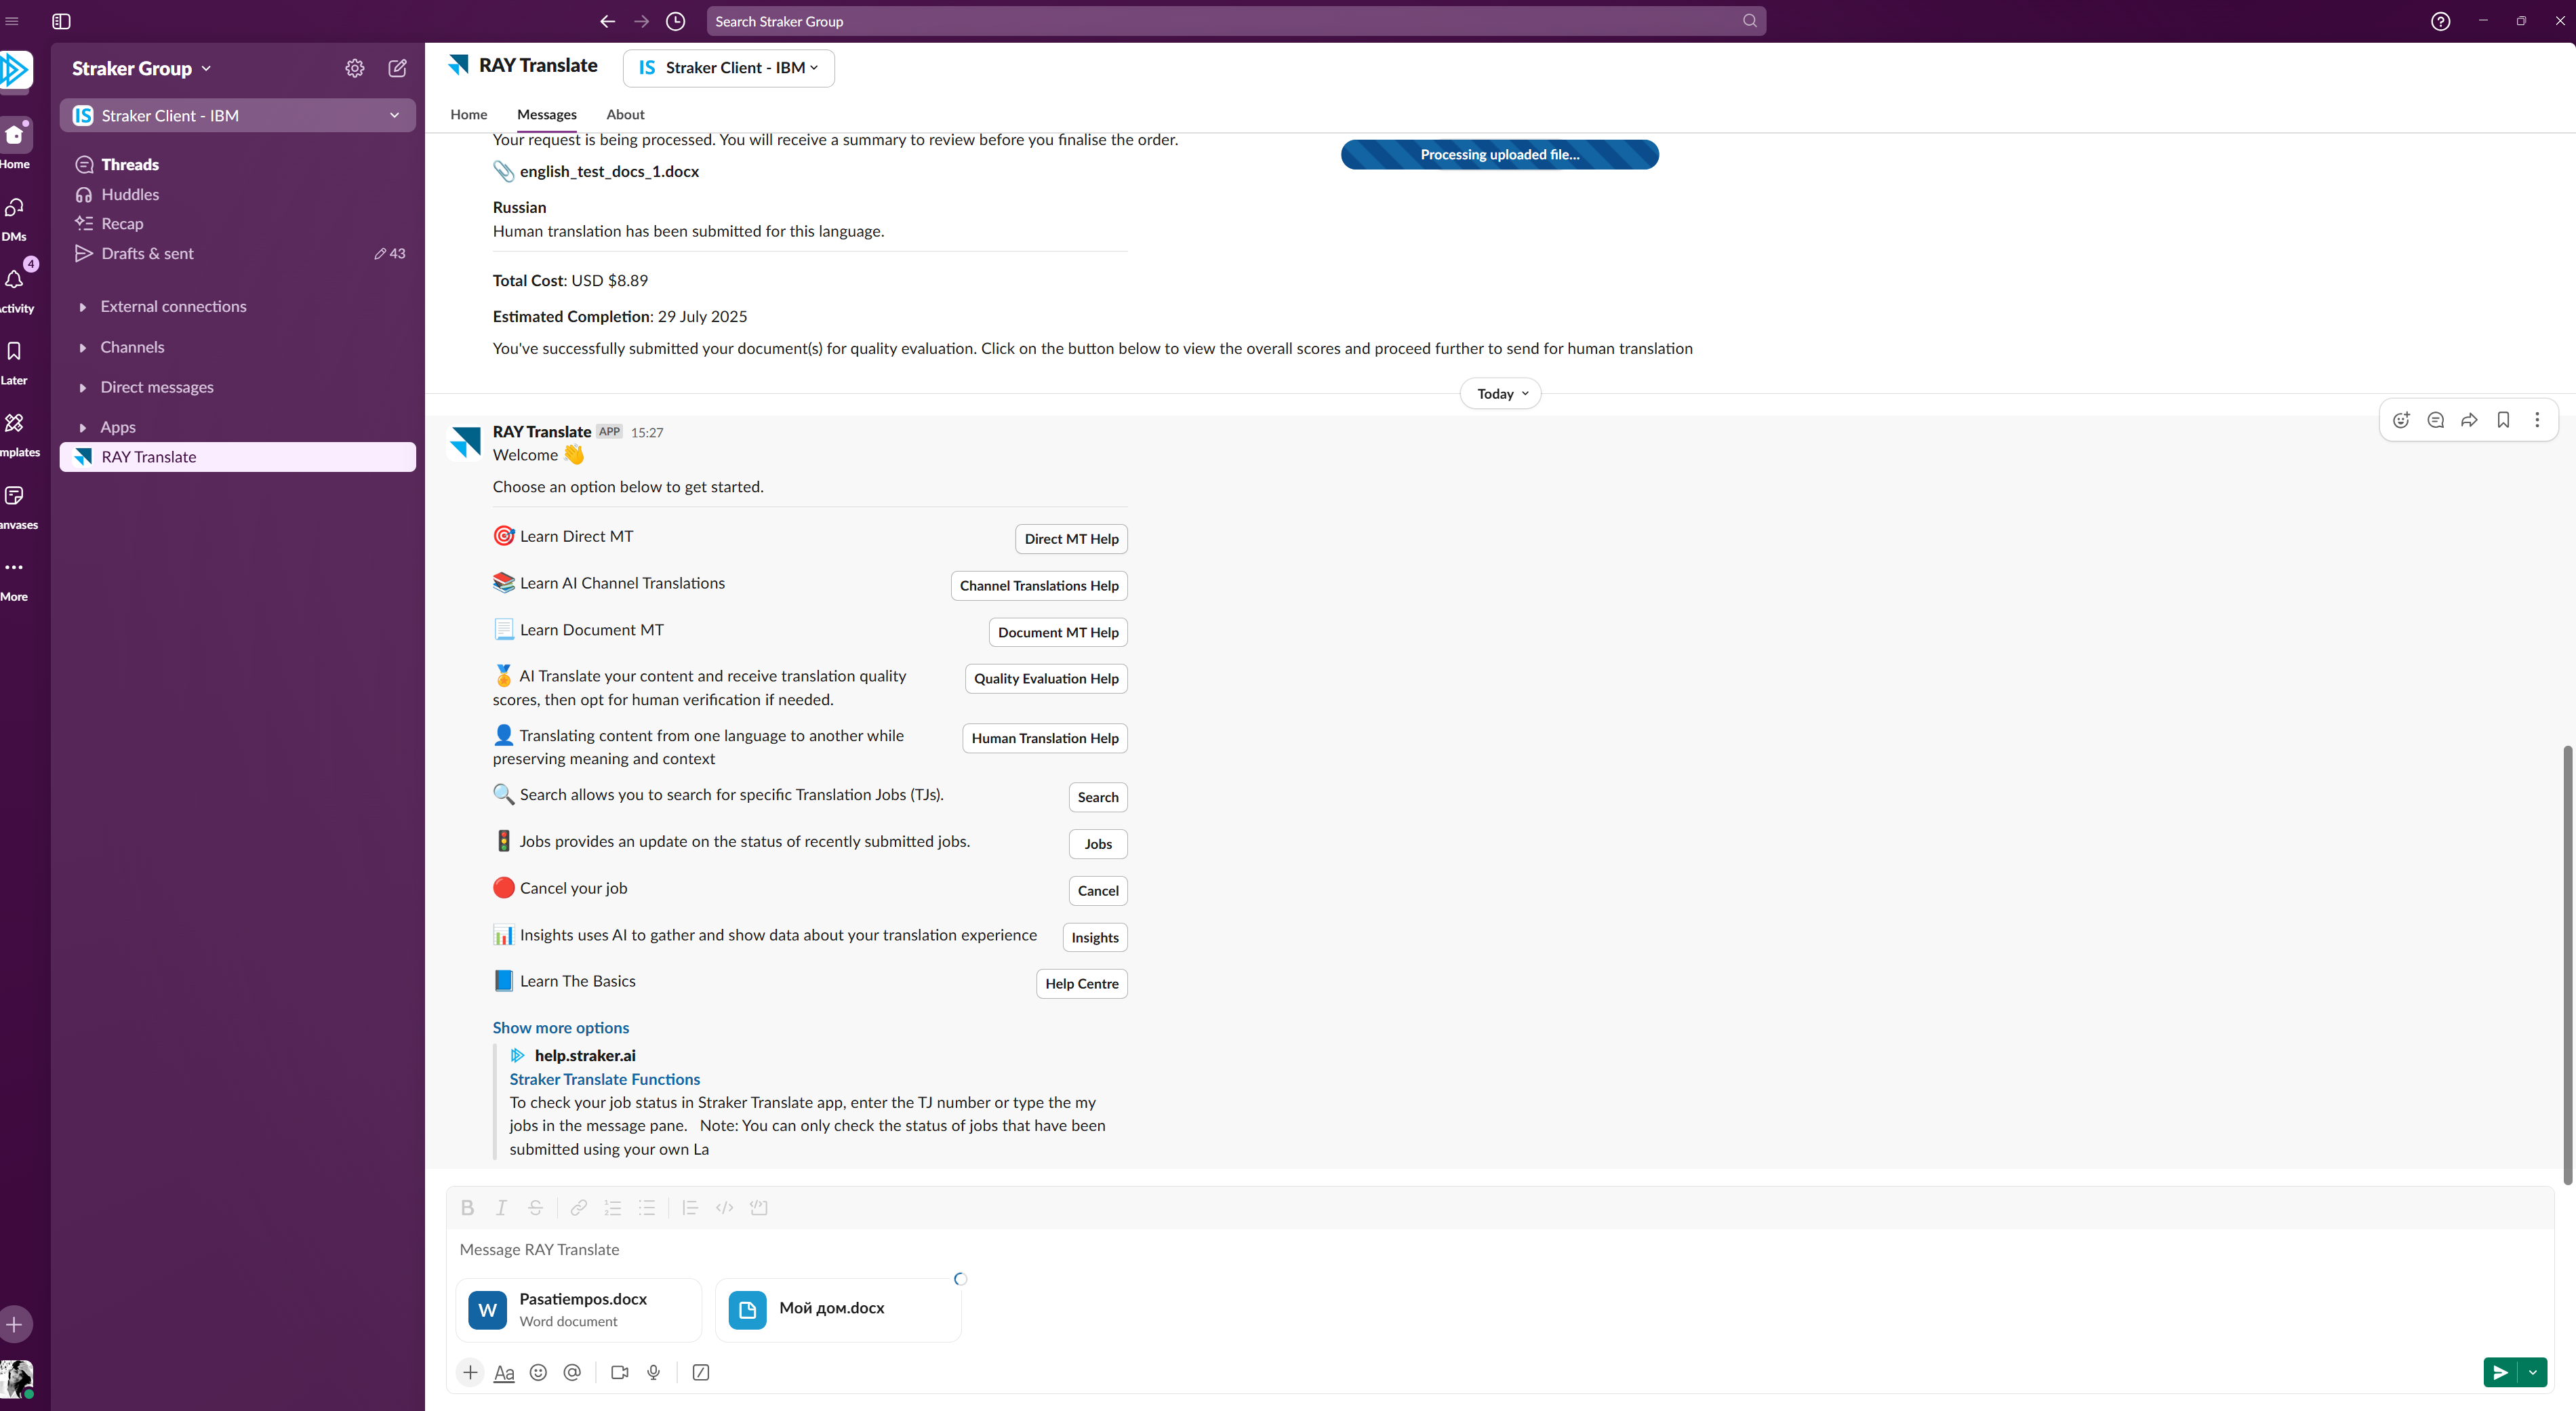Bookmark the message for later
This screenshot has height=1411, width=2576.
[x=2503, y=420]
